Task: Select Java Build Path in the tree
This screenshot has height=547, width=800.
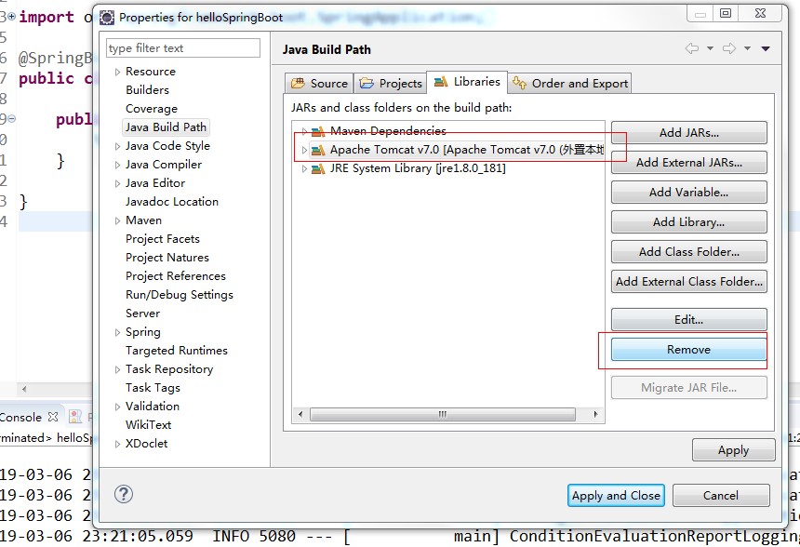Action: pyautogui.click(x=166, y=127)
